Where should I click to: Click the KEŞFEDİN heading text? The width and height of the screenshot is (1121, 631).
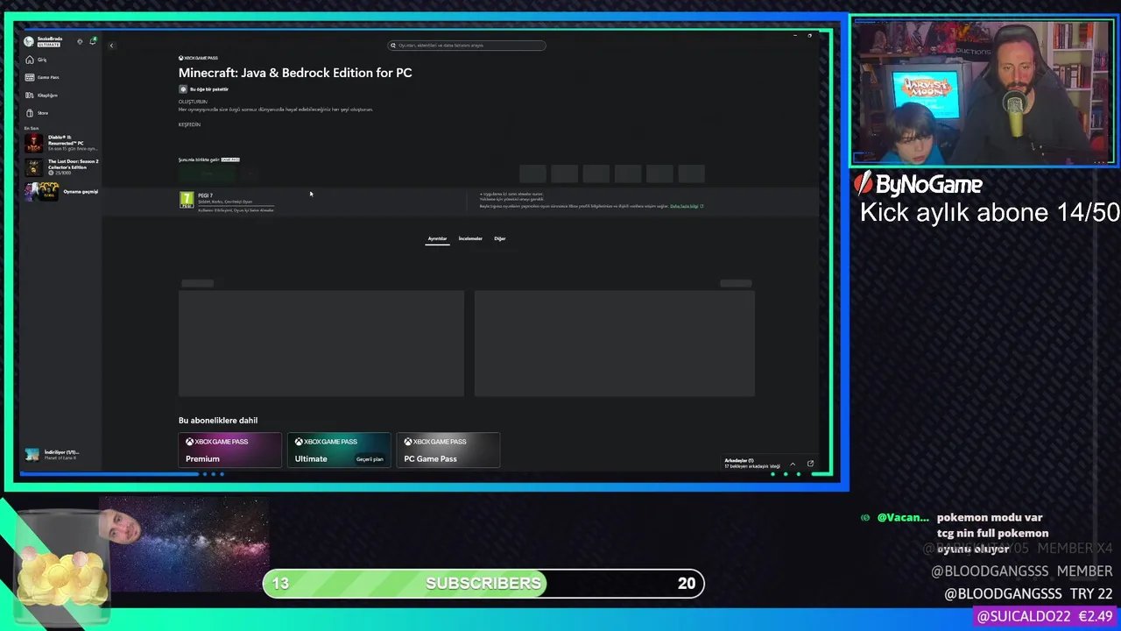(x=189, y=124)
